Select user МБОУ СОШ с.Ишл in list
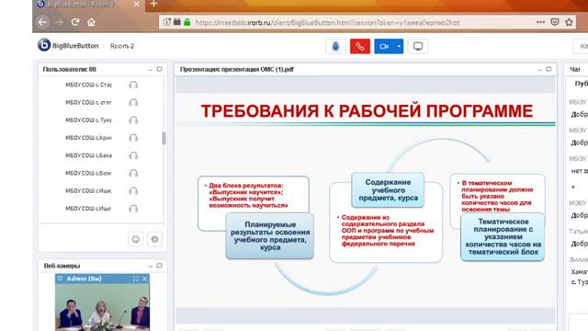588x331 pixels. [x=88, y=209]
